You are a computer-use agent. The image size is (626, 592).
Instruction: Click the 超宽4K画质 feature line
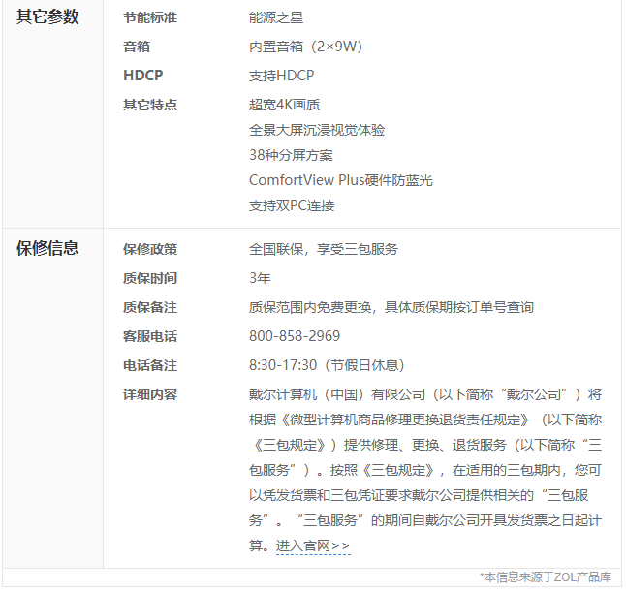pos(284,105)
